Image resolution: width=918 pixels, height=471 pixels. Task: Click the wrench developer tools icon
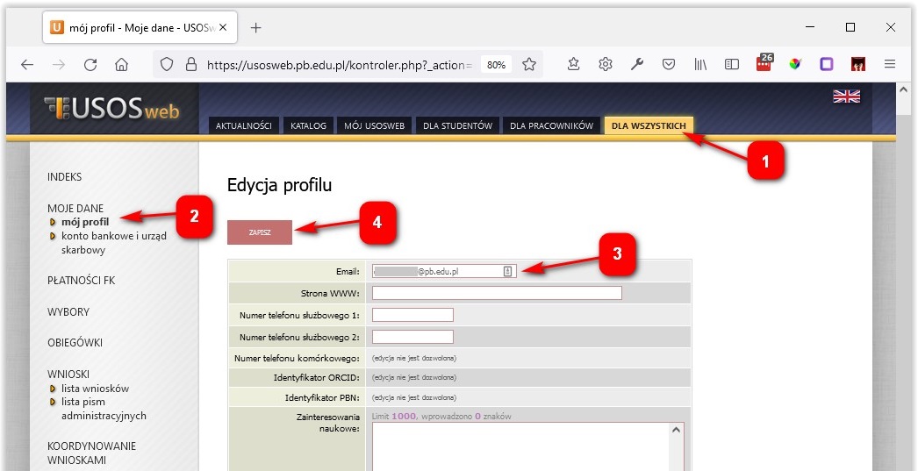click(x=637, y=64)
